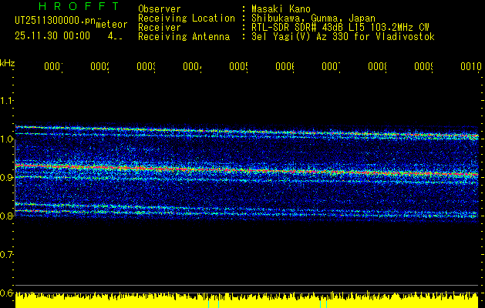
Task: Click the yellow signal level bar graph at bottom
Action: pyautogui.click(x=247, y=300)
